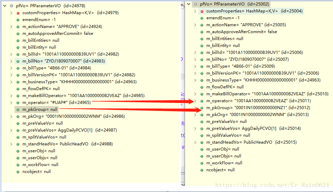This screenshot has height=192, width=333.
Task: Select m_userObjs= null in left panel
Action: (x=40, y=158)
